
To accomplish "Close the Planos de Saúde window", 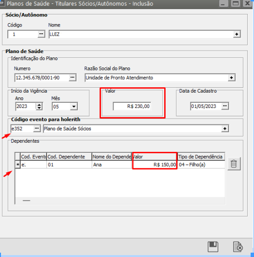I will 247,3.
